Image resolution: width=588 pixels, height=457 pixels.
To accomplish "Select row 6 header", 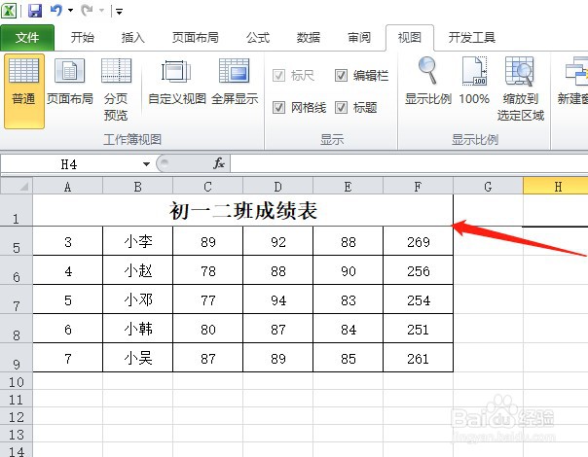I will [x=17, y=270].
